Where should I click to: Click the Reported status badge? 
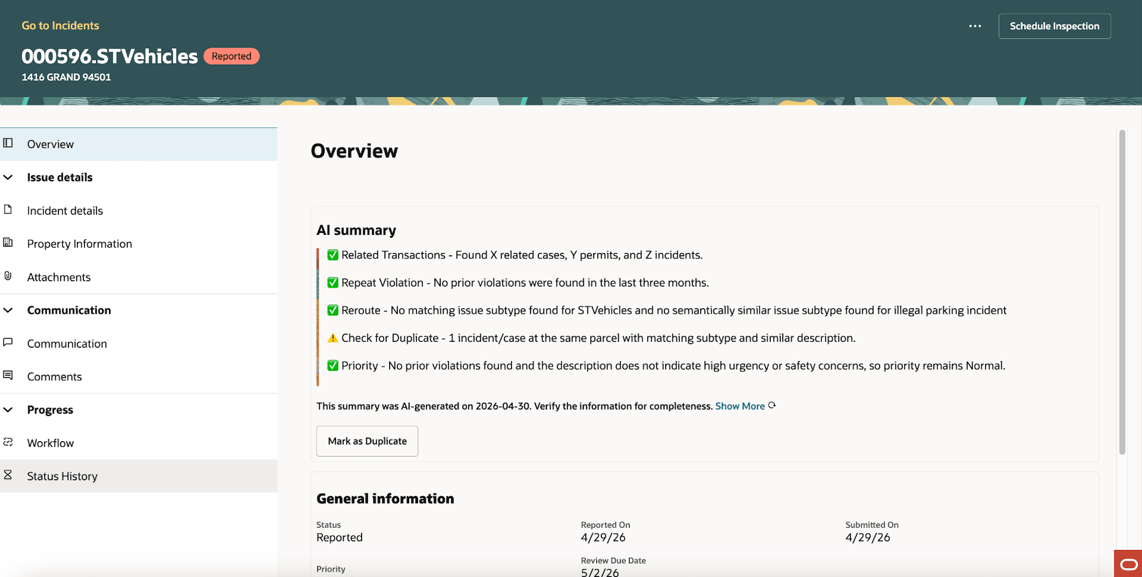(232, 56)
